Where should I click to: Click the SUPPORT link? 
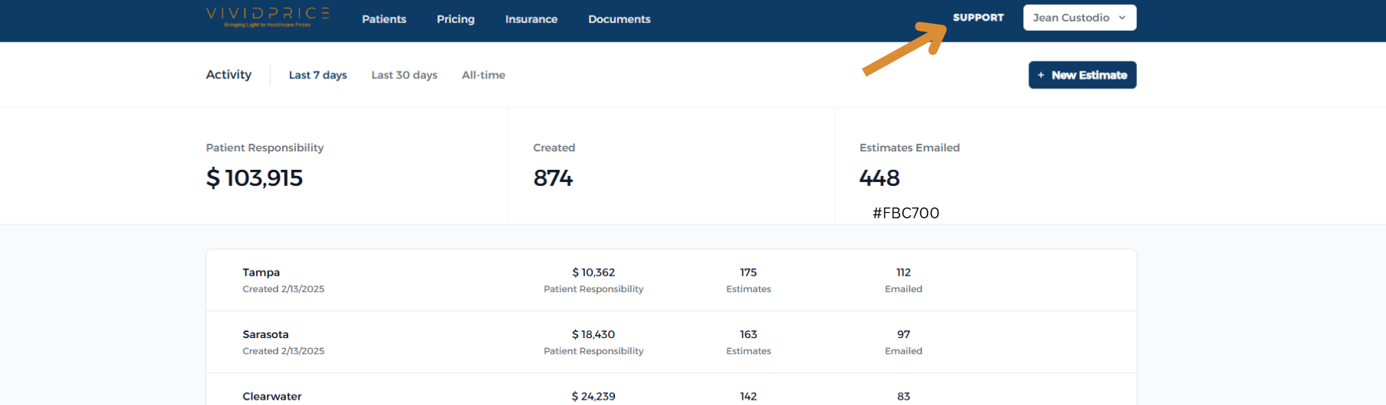coord(979,18)
